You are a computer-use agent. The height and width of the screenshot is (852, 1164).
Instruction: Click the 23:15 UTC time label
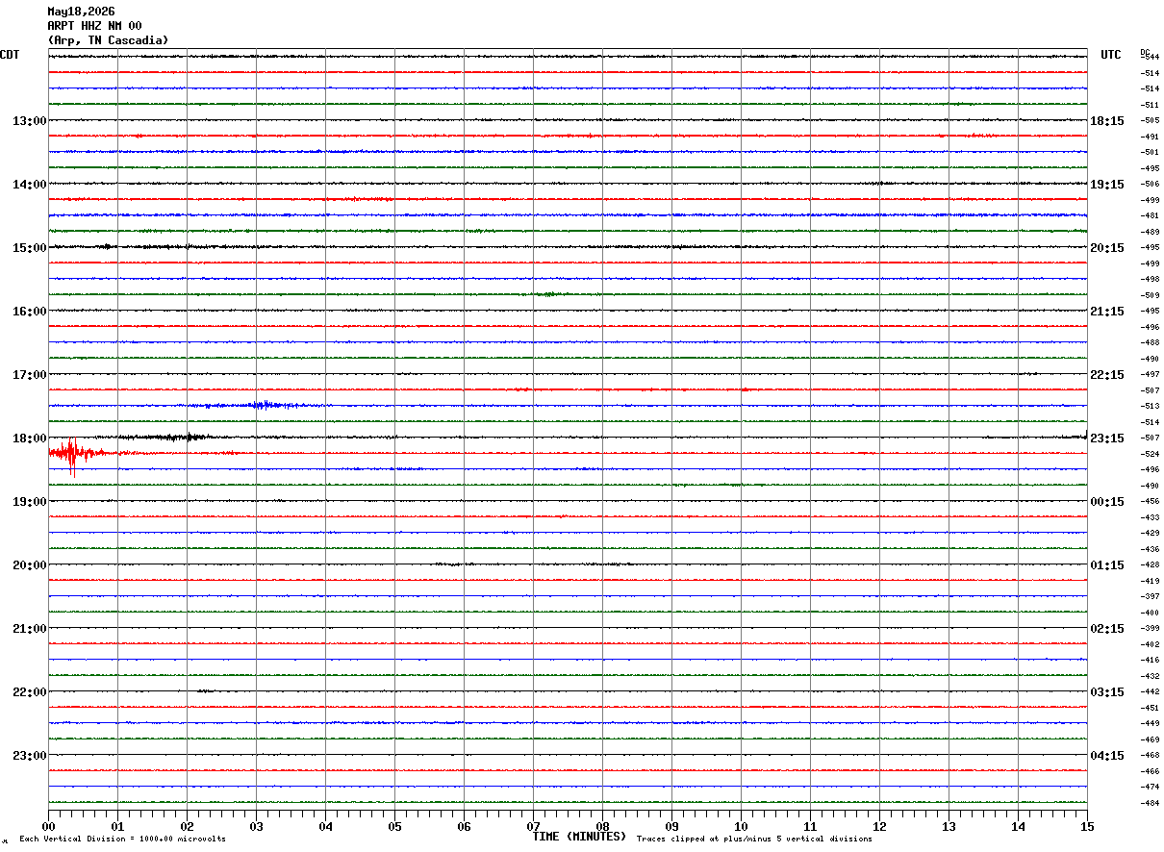(x=1106, y=439)
